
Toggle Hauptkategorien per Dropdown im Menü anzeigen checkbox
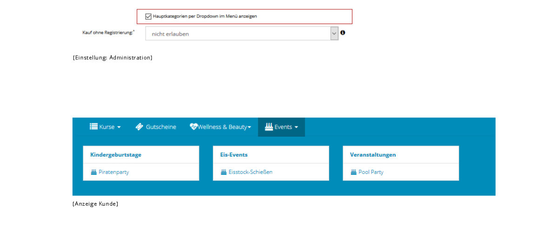[148, 16]
